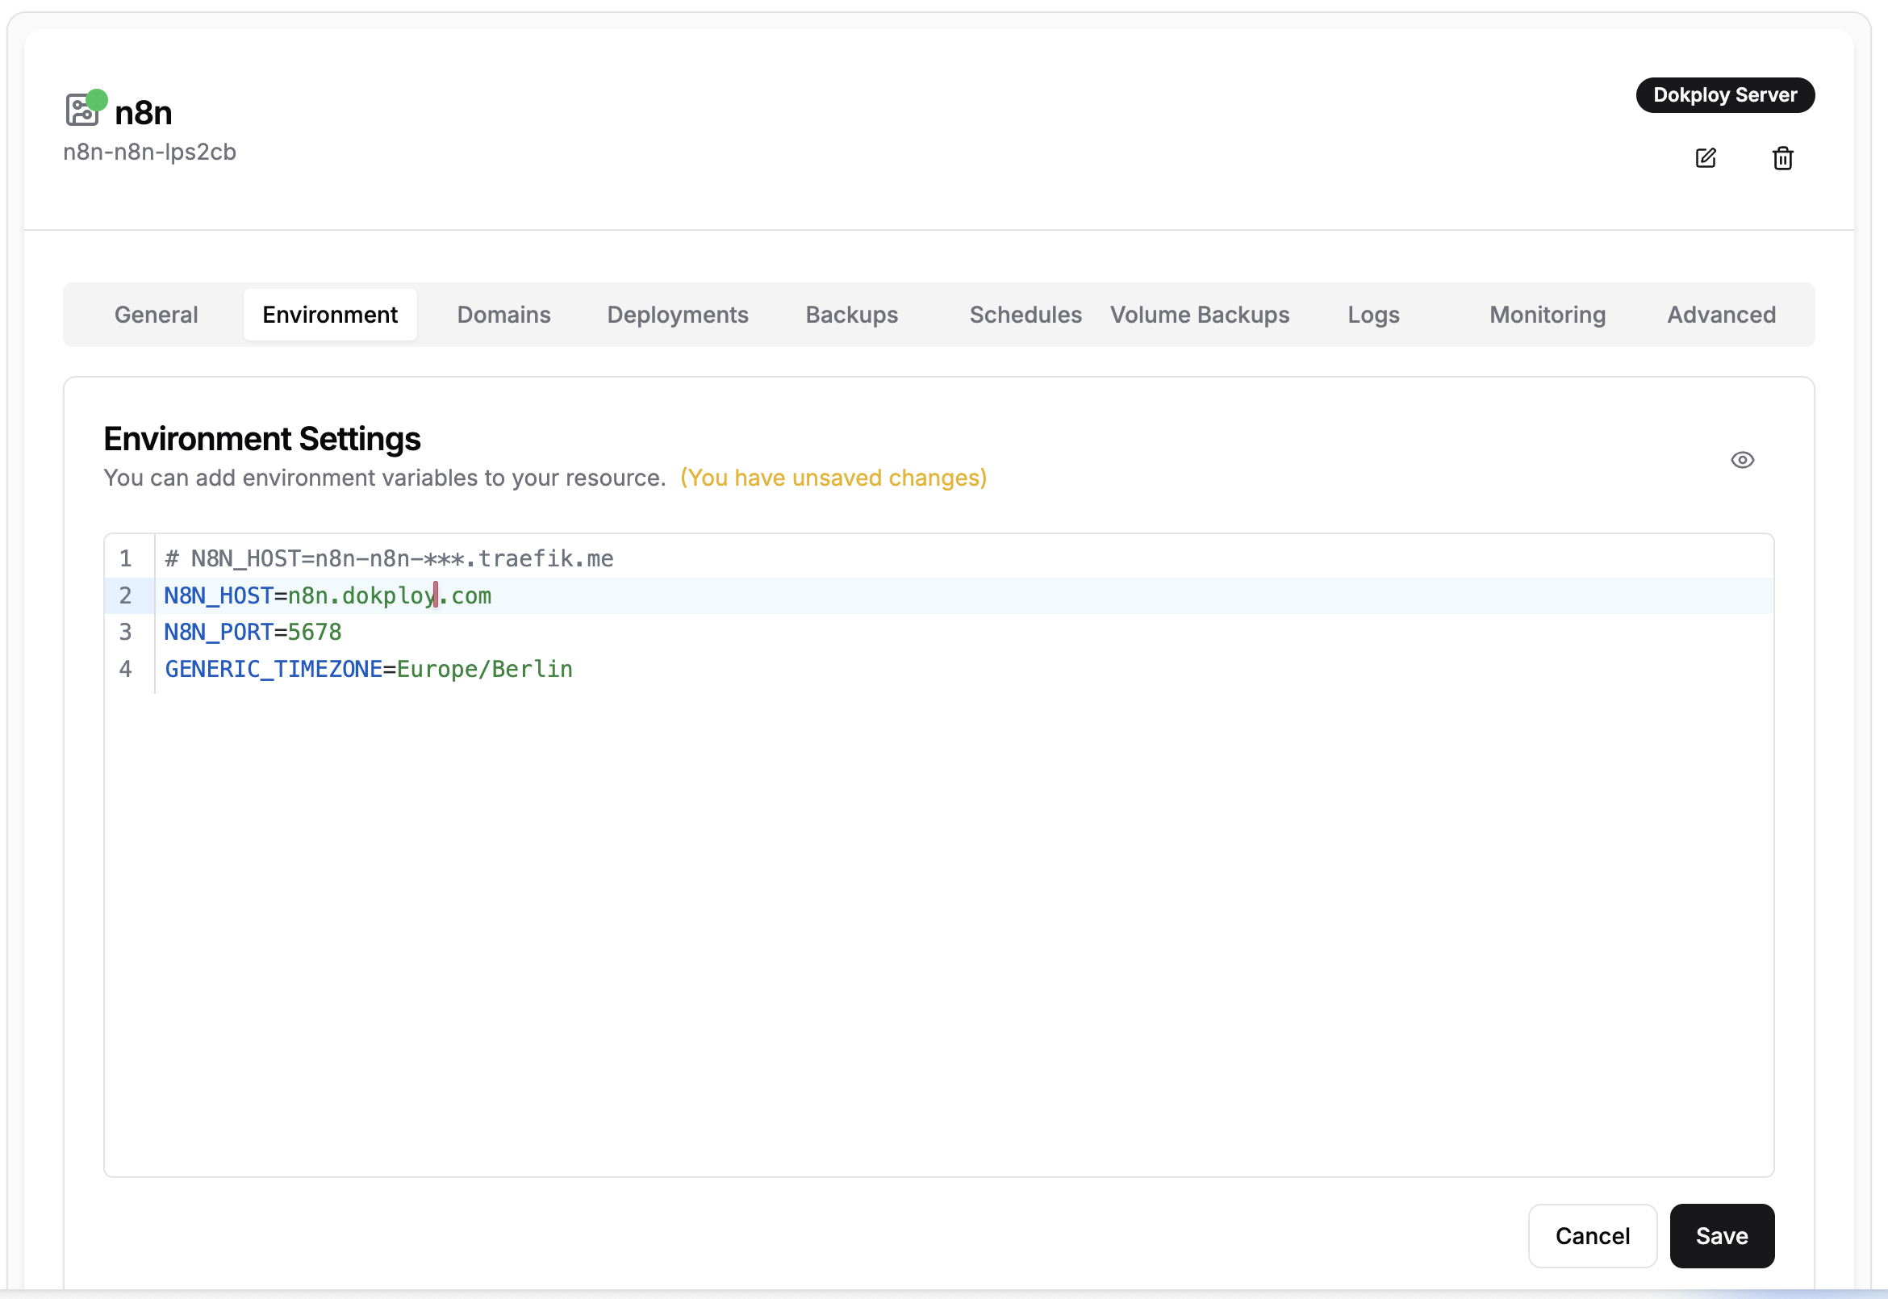Open the Monitoring tab
Screen dimensions: 1888x1299
point(1547,315)
